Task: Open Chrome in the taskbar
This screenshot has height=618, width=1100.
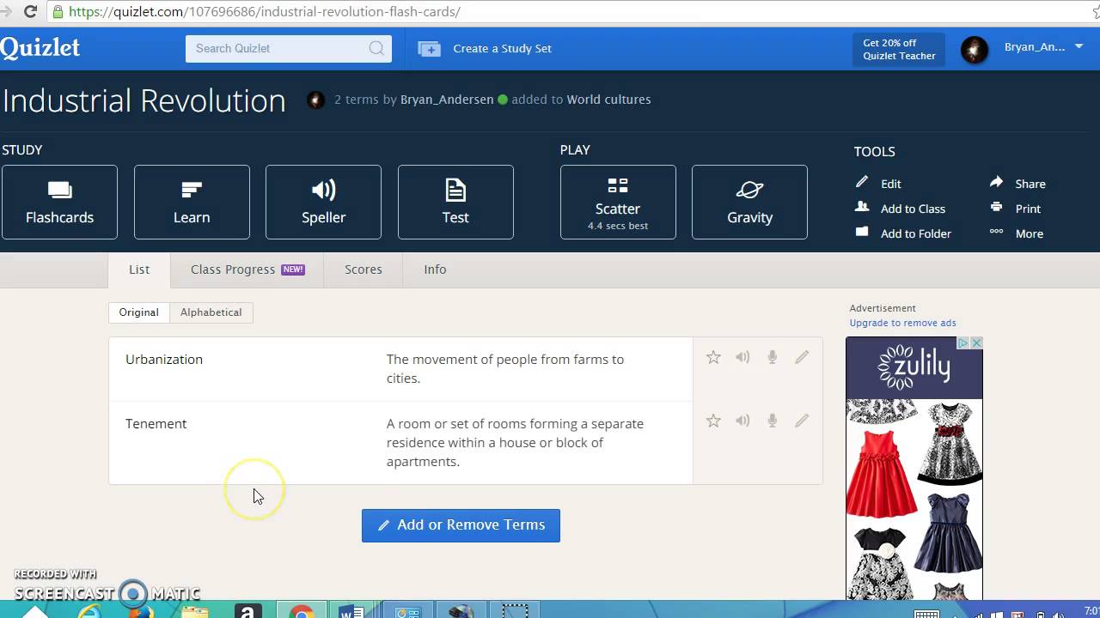Action: click(302, 613)
